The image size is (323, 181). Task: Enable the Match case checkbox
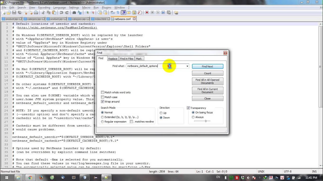[x=102, y=97]
